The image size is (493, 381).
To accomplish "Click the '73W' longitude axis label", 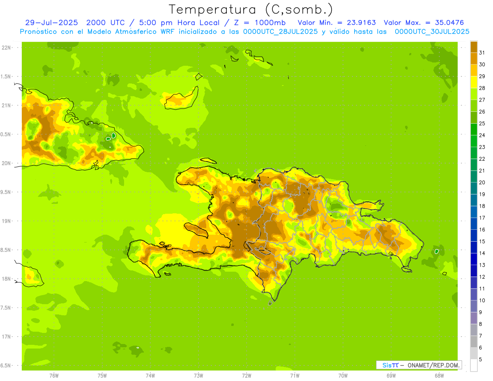I will (x=198, y=376).
